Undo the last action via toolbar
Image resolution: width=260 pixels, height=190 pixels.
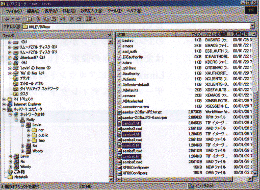click(62, 19)
